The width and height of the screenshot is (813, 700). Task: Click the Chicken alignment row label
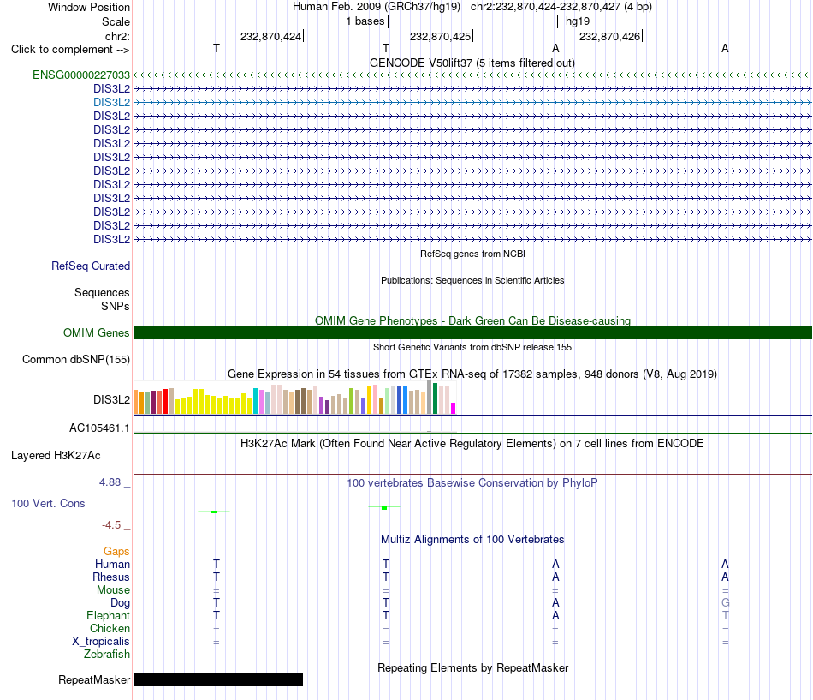[110, 628]
